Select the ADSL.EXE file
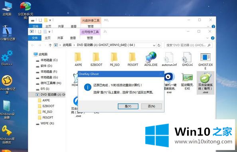Screen dimensions: 237x152 coord(151,59)
